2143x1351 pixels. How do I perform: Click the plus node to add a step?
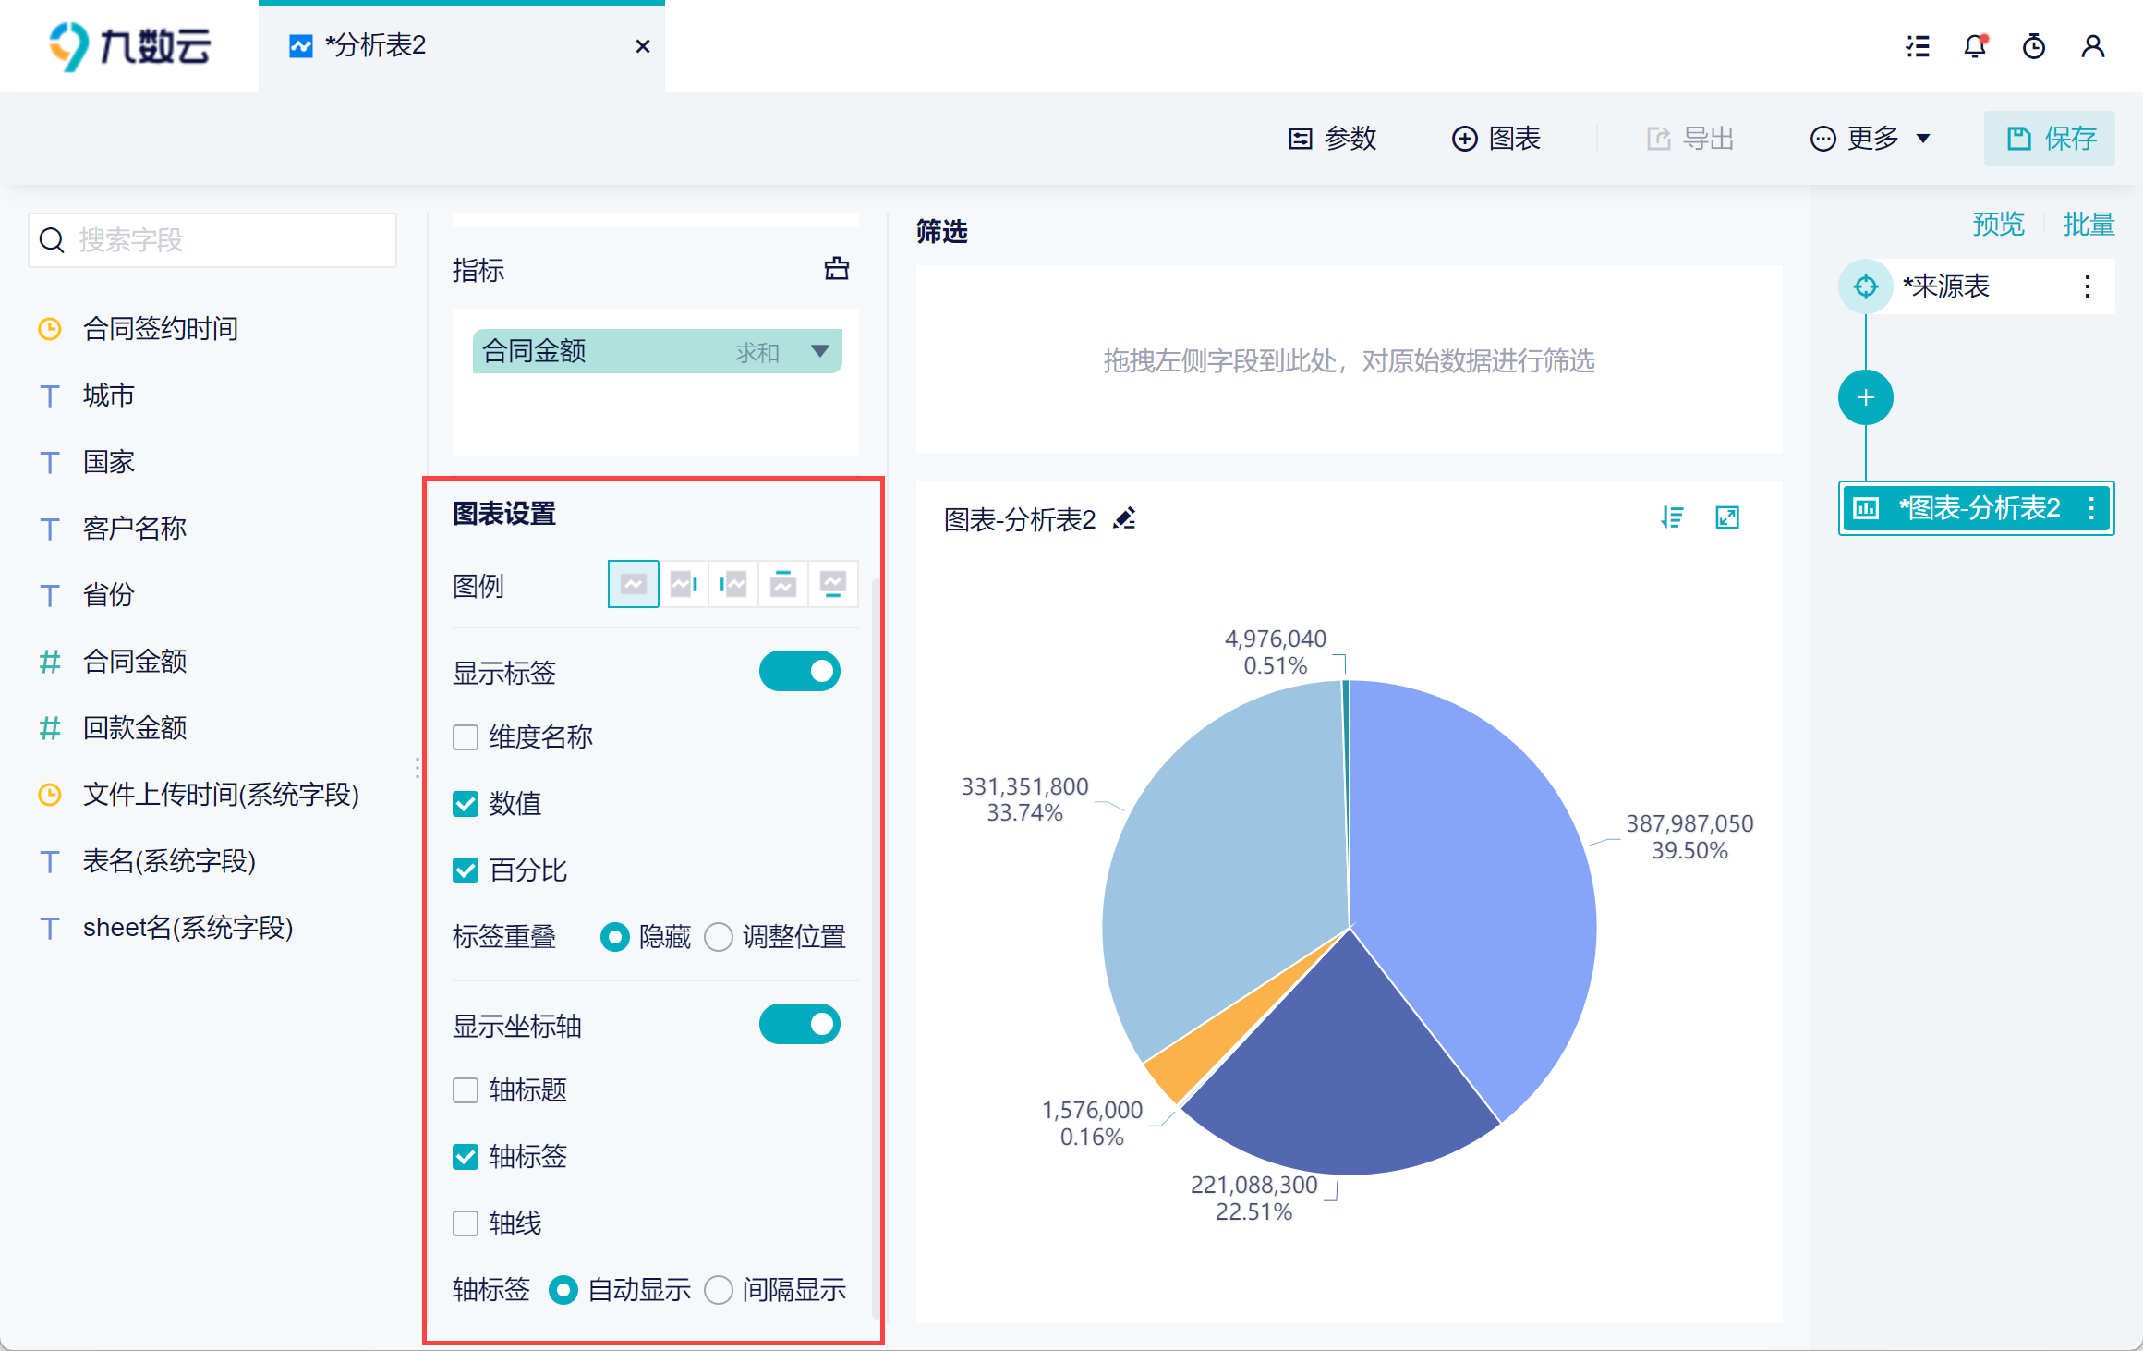pos(1866,398)
